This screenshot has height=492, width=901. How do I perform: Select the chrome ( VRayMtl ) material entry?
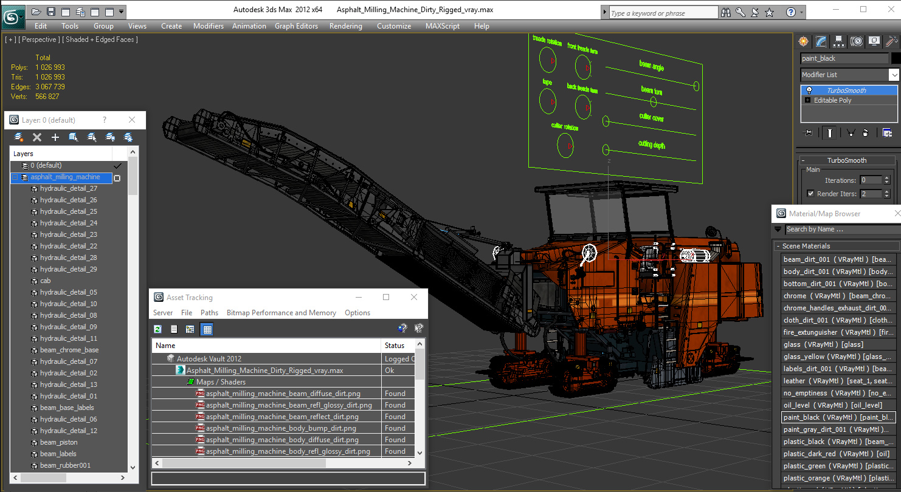[839, 296]
